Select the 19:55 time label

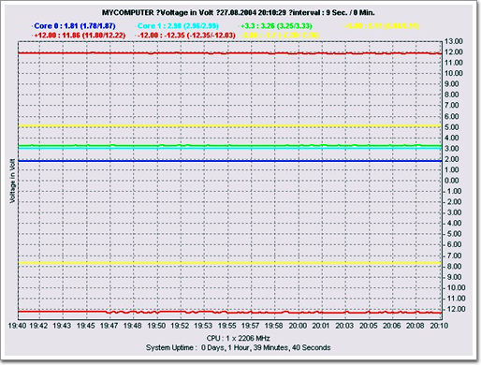coord(227,326)
